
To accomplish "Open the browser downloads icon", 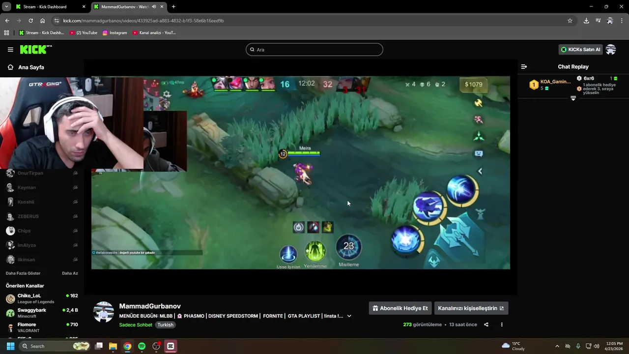I will [x=586, y=21].
